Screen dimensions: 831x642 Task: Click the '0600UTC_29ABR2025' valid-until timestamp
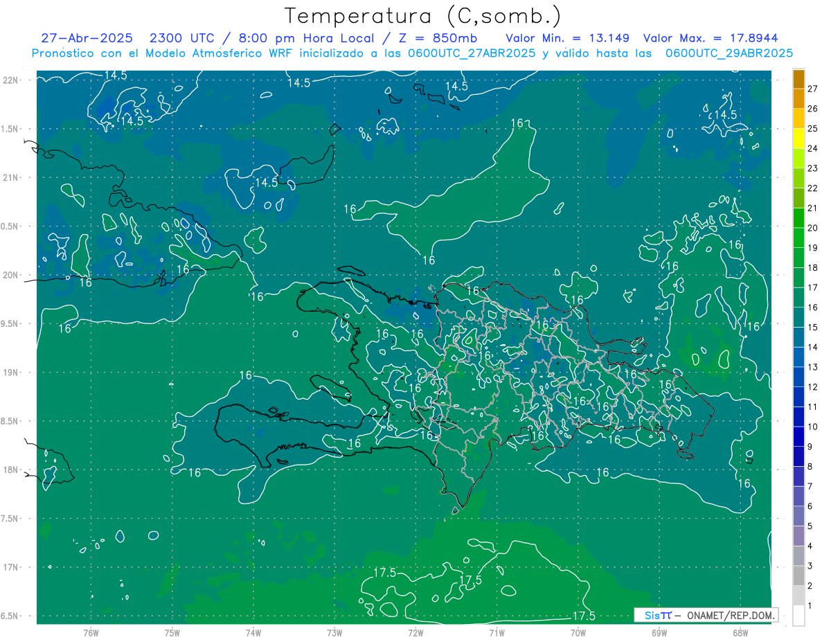pyautogui.click(x=729, y=53)
